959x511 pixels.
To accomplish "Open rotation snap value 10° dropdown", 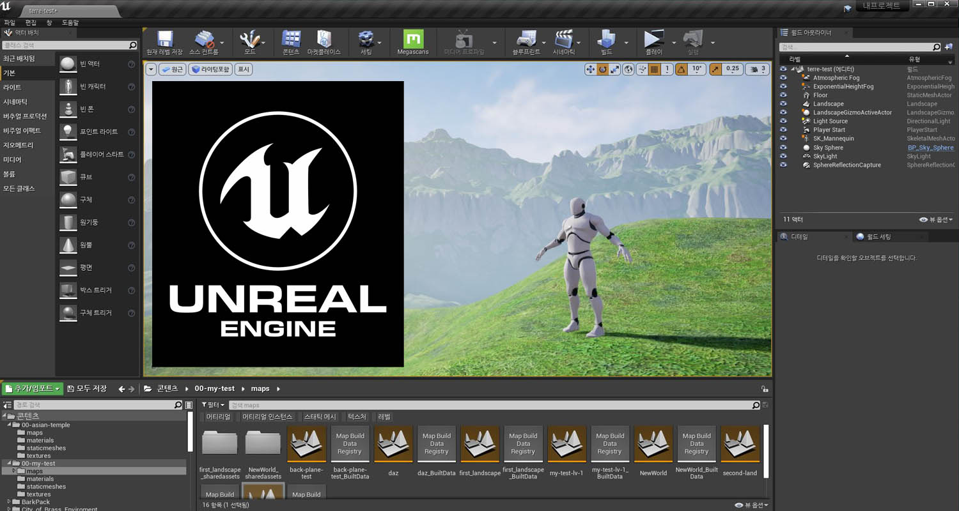I will coord(697,69).
